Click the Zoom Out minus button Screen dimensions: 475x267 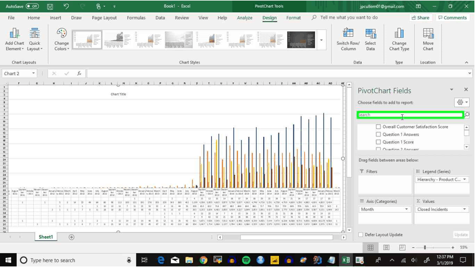[413, 248]
